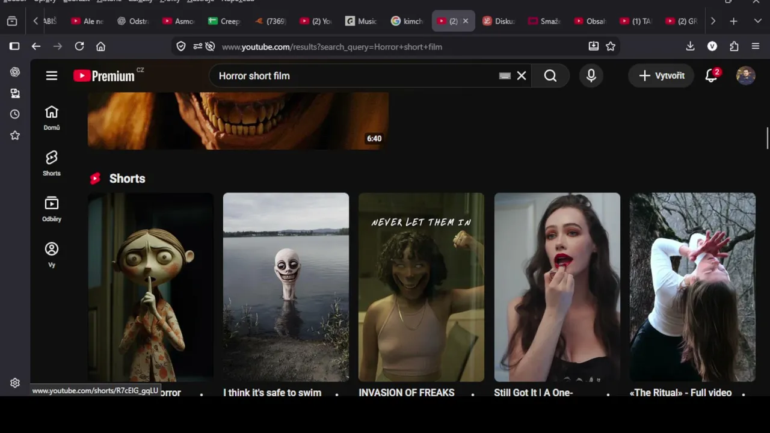Start voice search with the microphone
770x433 pixels.
click(591, 76)
